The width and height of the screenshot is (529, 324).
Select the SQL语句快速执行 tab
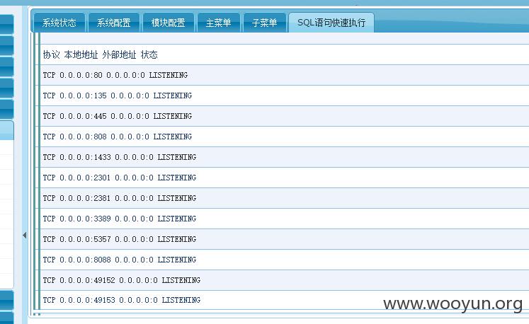tap(331, 23)
